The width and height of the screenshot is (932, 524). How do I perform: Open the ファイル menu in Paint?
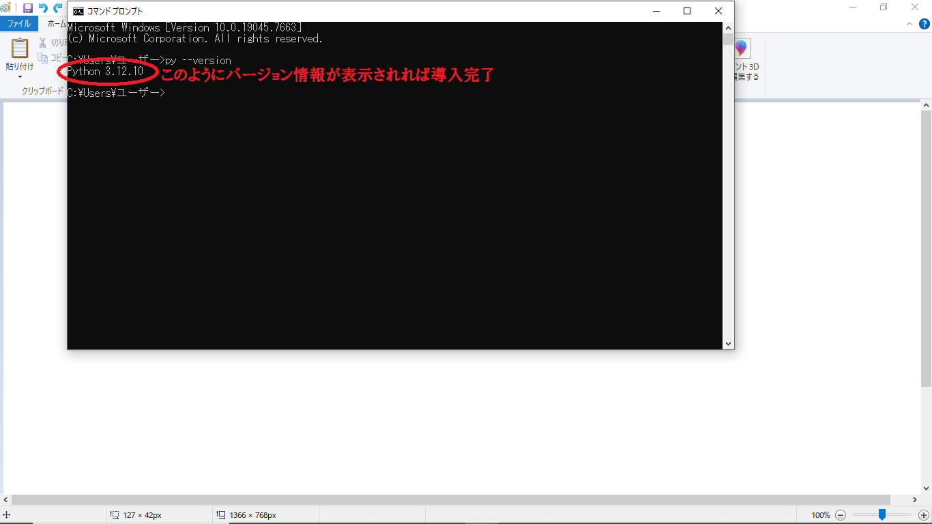pos(19,23)
